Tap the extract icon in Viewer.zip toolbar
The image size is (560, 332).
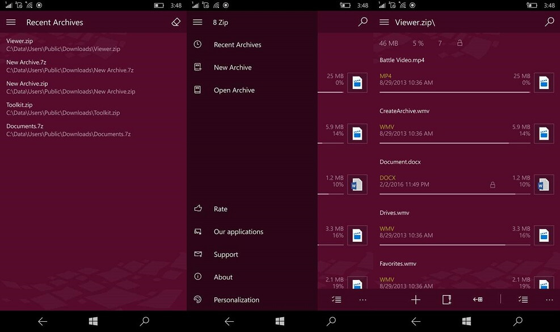(478, 300)
